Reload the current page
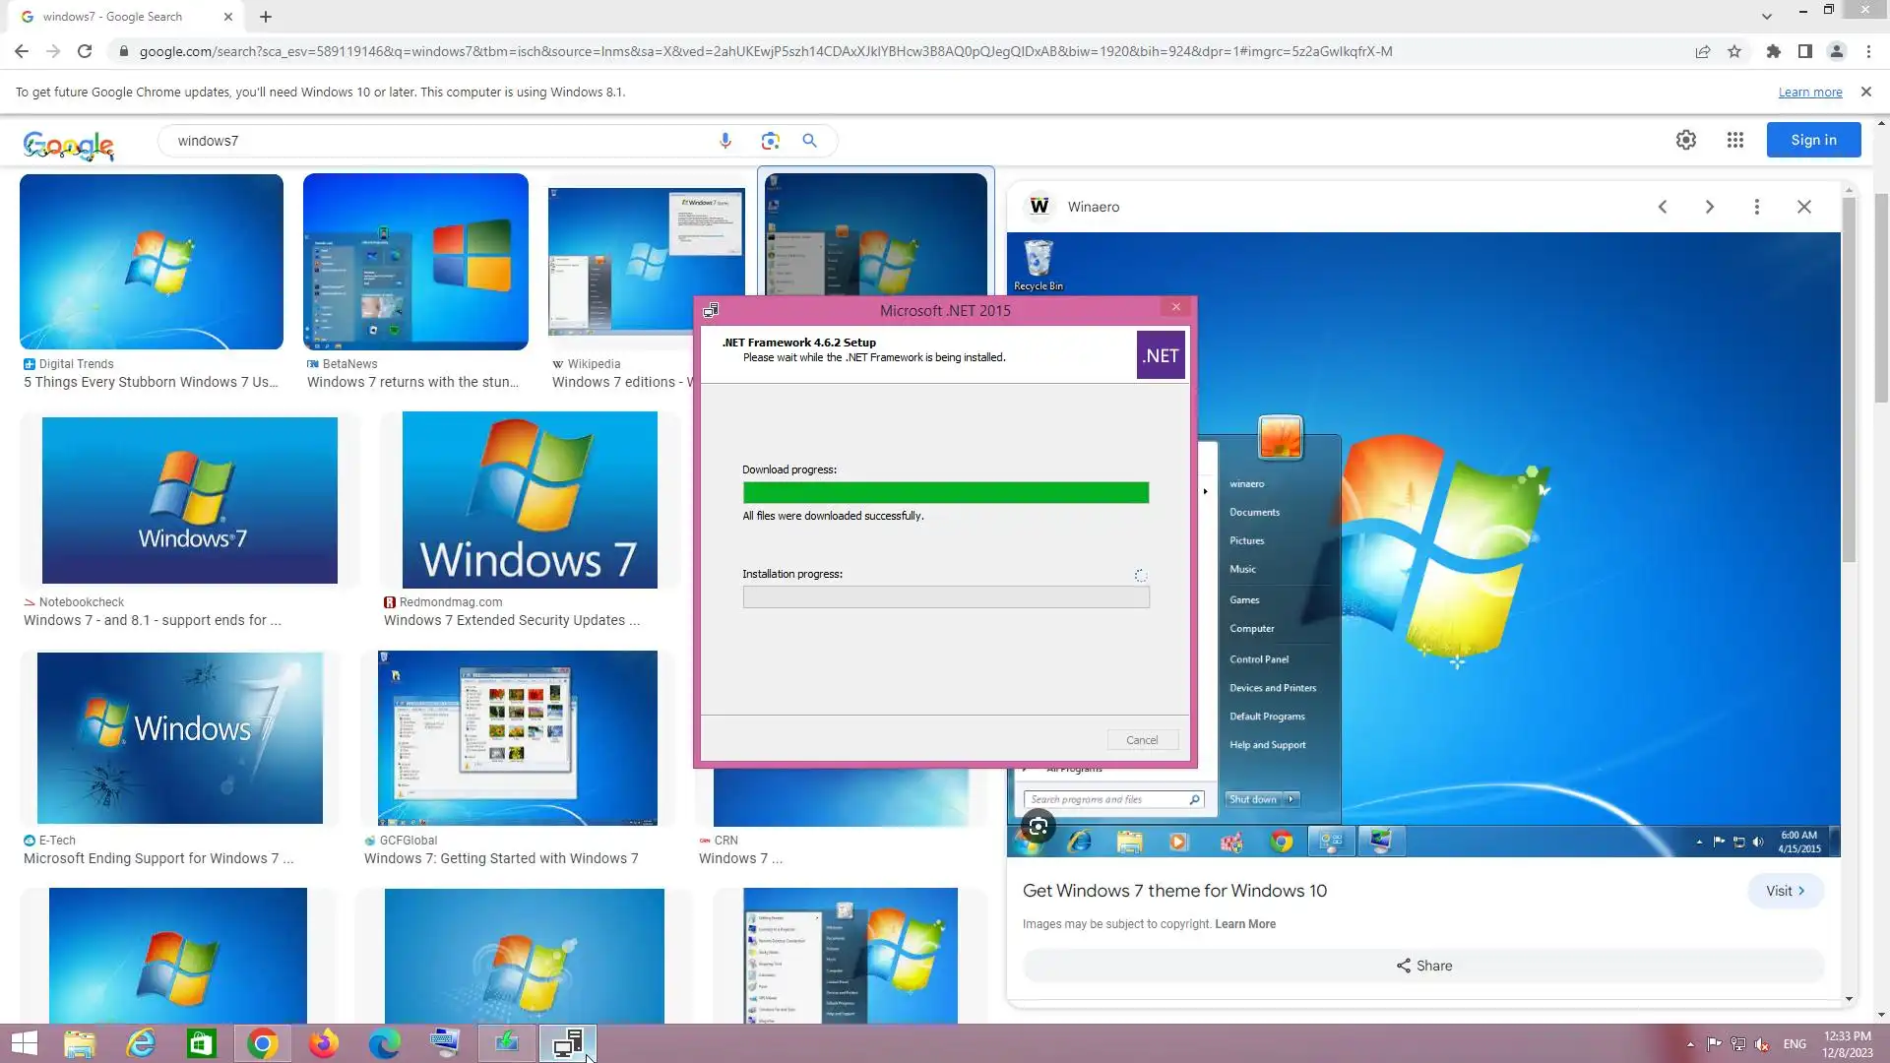 [x=85, y=51]
